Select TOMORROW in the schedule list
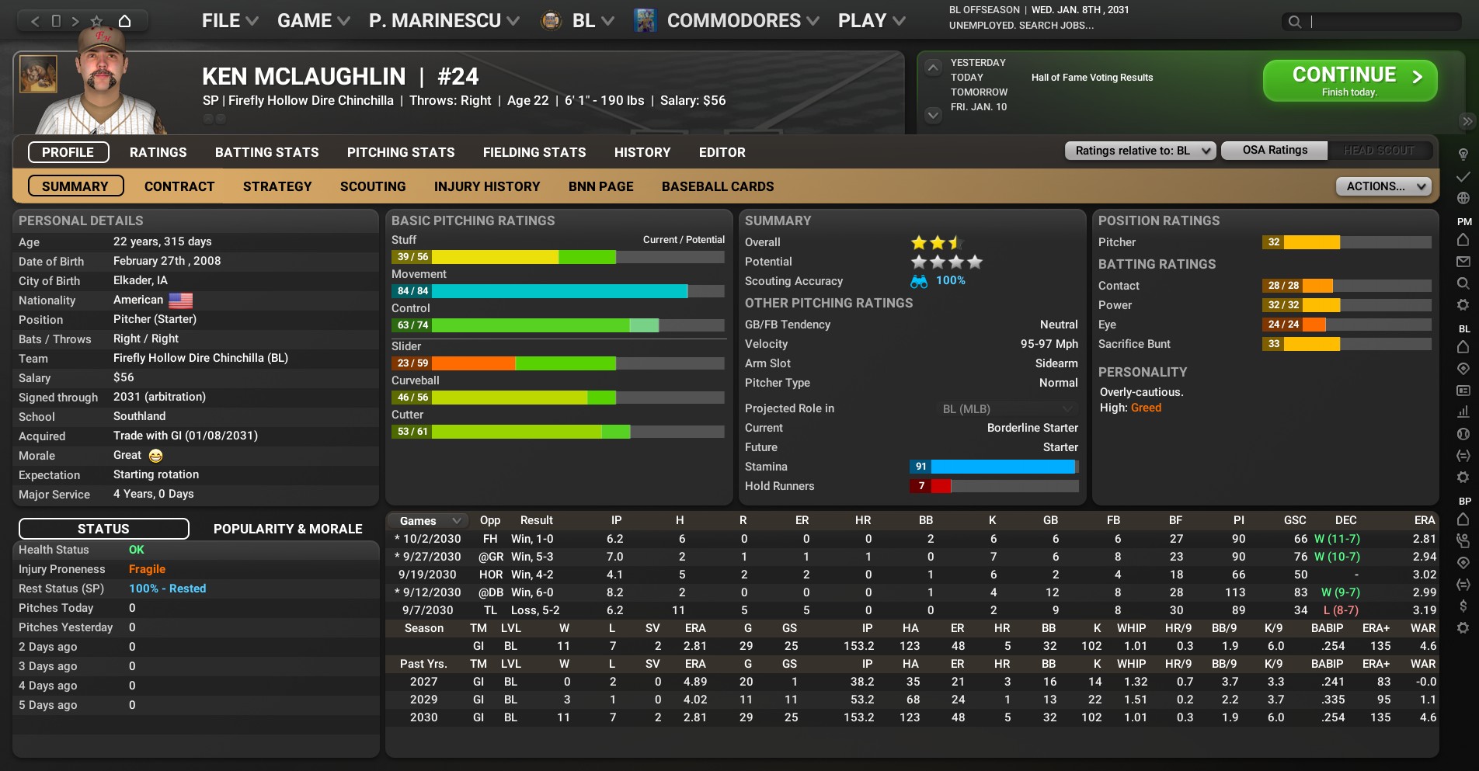The image size is (1479, 771). click(979, 92)
